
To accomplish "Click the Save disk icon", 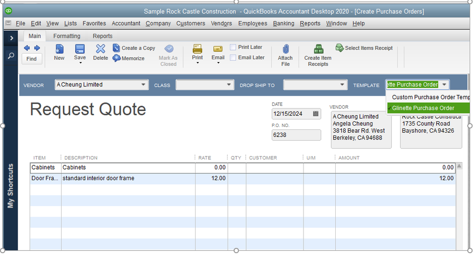I will (80, 49).
